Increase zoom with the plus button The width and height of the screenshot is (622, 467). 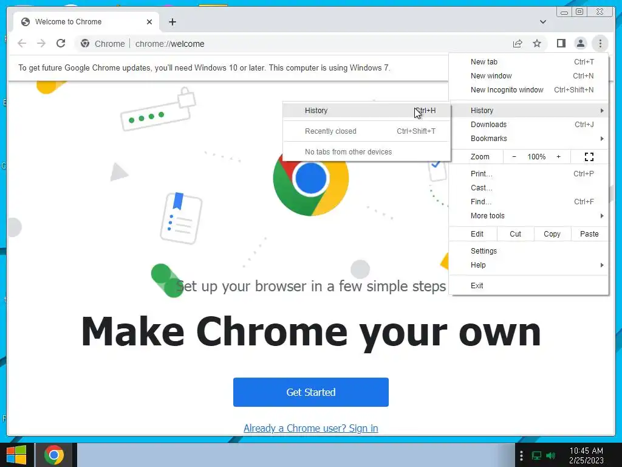[559, 157]
